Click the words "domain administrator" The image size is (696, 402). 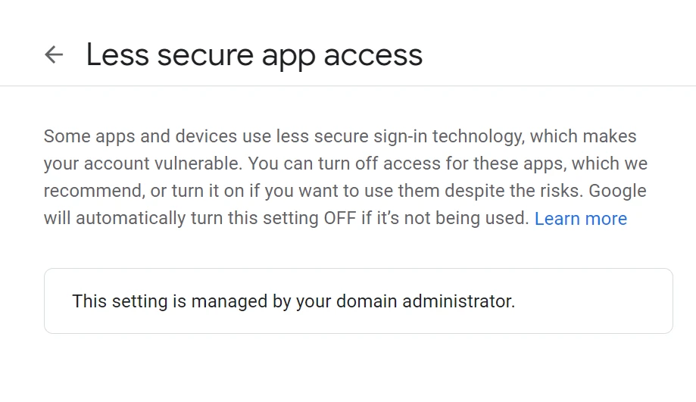(x=425, y=301)
